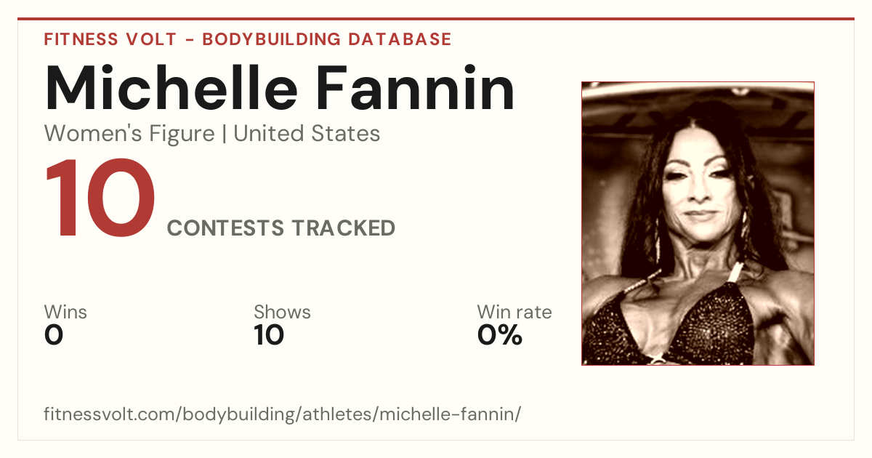Click the Shows value 10
Image resolution: width=872 pixels, height=458 pixels.
pos(269,335)
